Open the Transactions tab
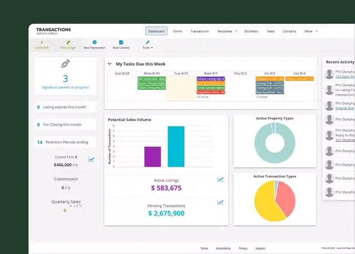The width and height of the screenshot is (355, 254). point(200,31)
